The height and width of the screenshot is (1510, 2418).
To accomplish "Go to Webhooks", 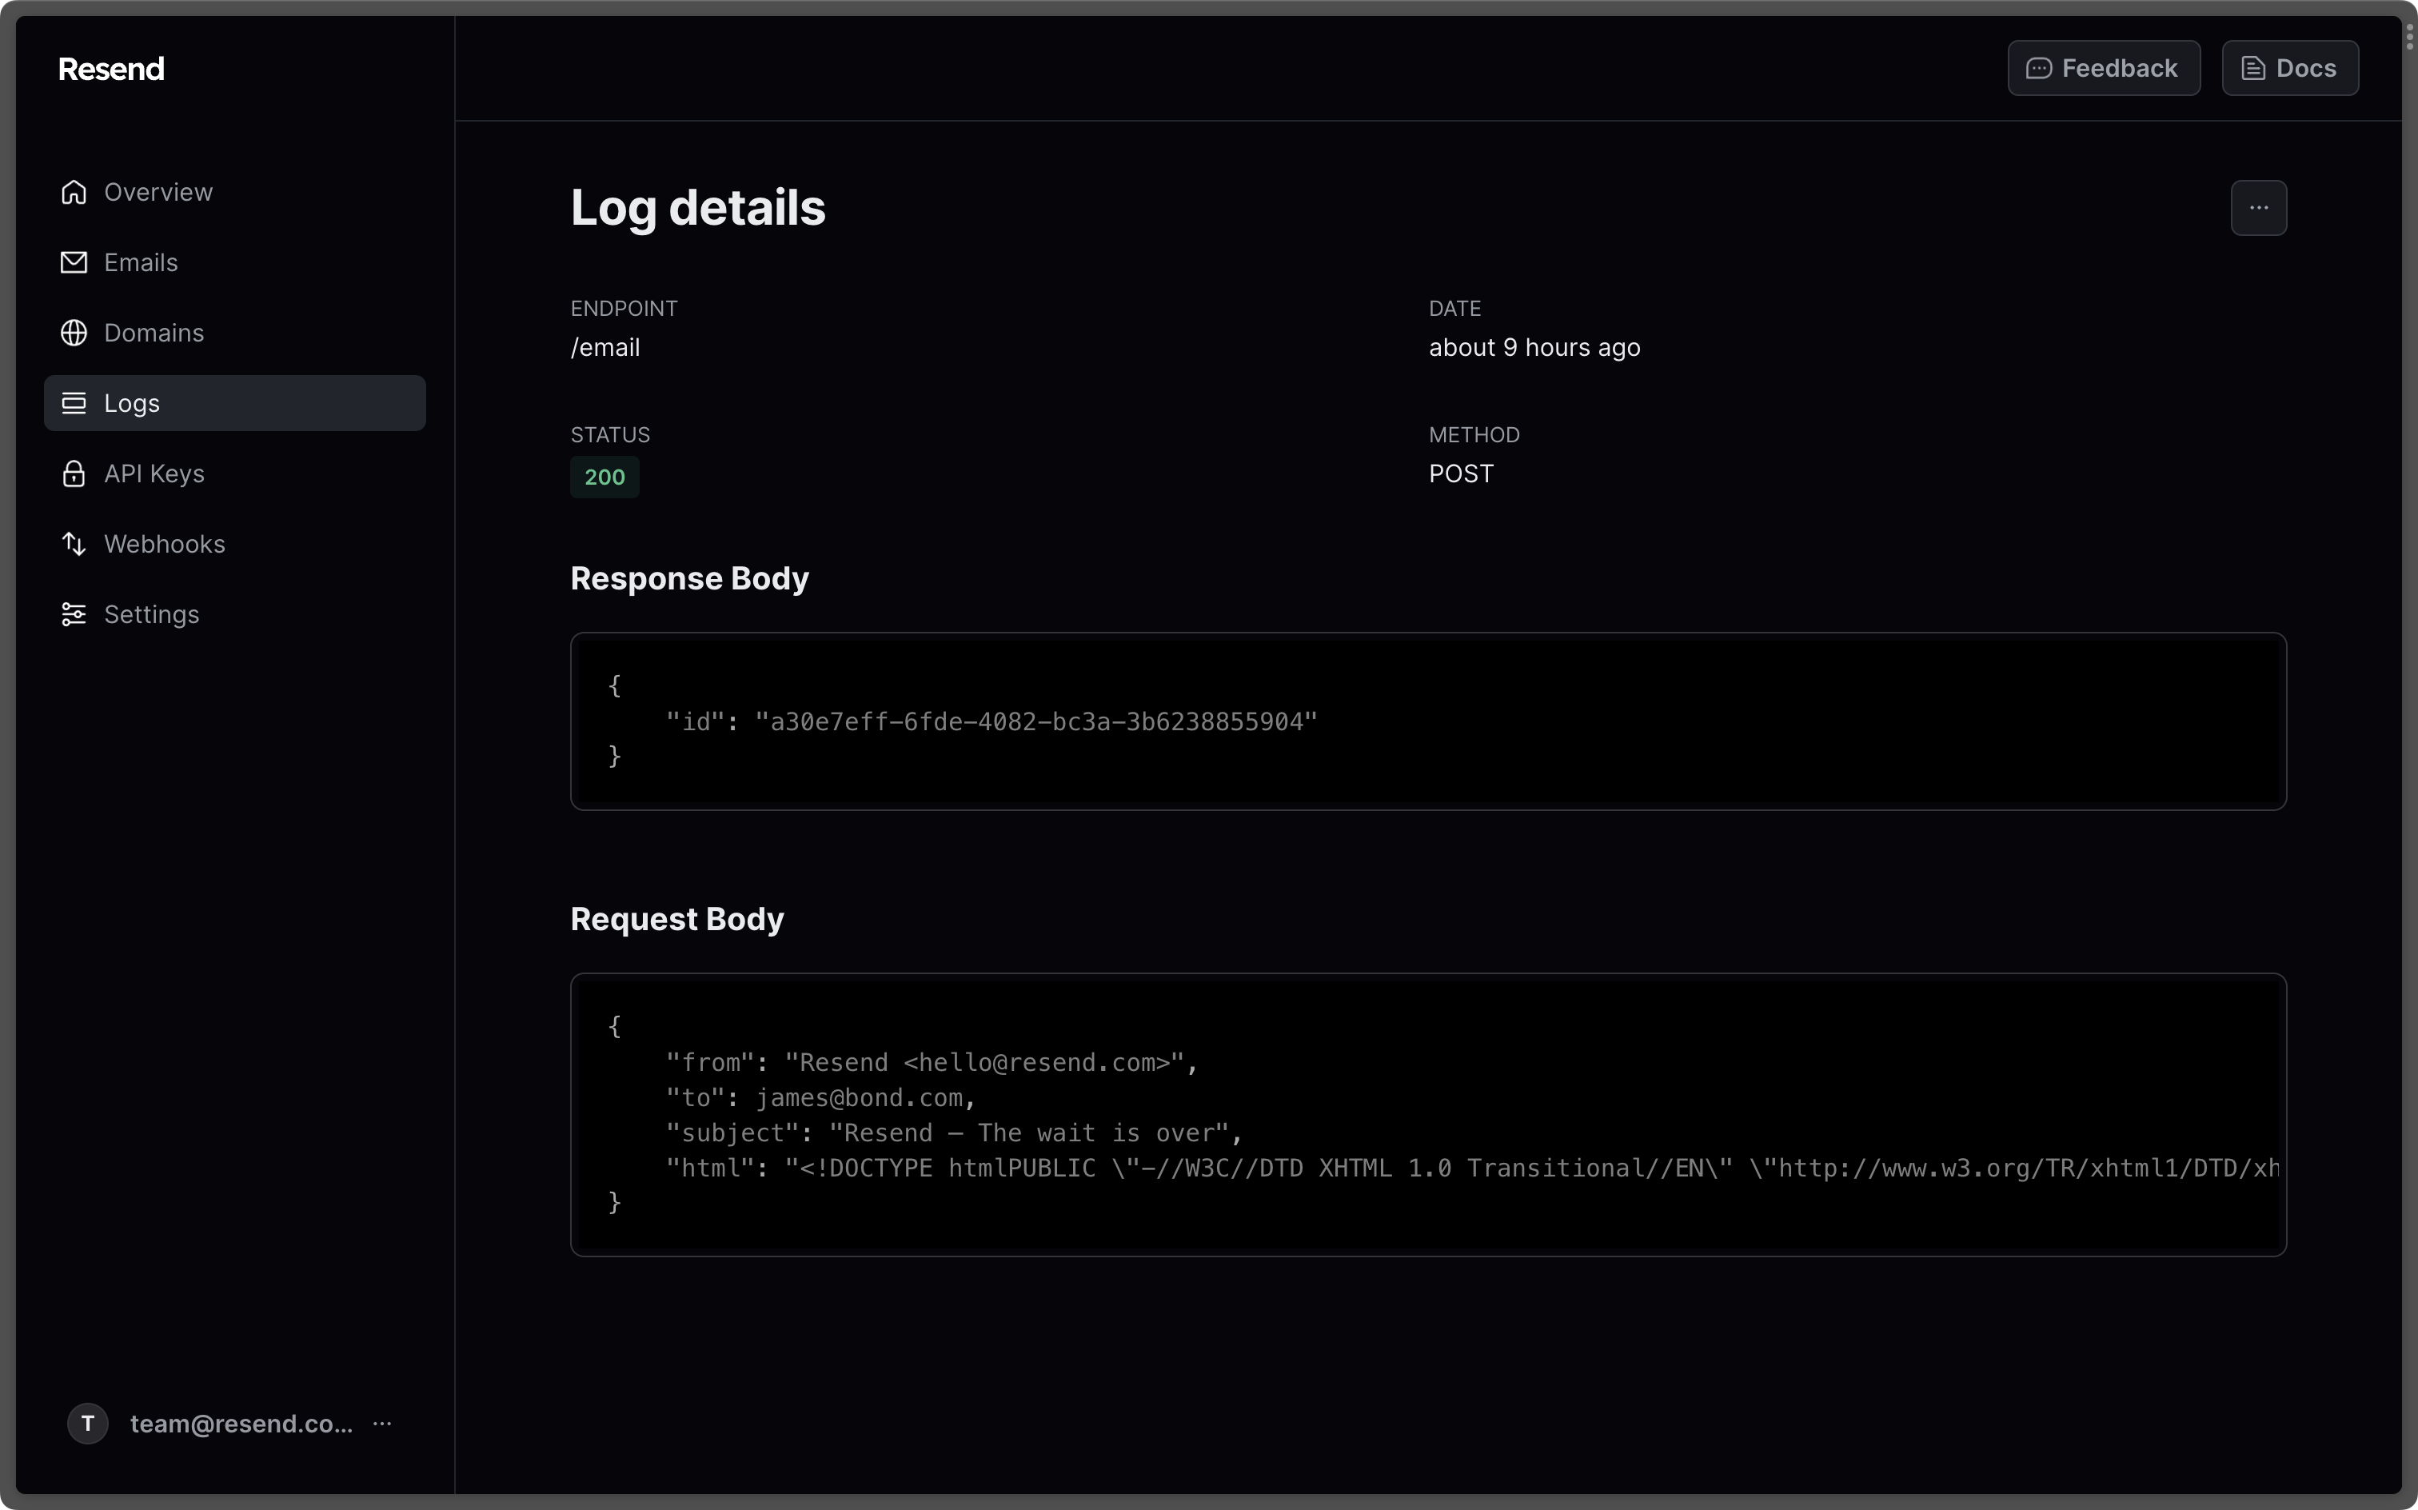I will pos(234,545).
